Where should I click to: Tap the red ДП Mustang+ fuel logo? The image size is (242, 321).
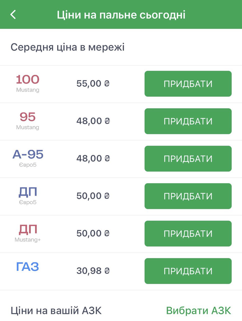coord(28,232)
